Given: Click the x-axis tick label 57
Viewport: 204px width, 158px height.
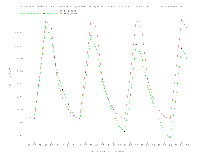Looking at the screenshot, I should (136, 145).
